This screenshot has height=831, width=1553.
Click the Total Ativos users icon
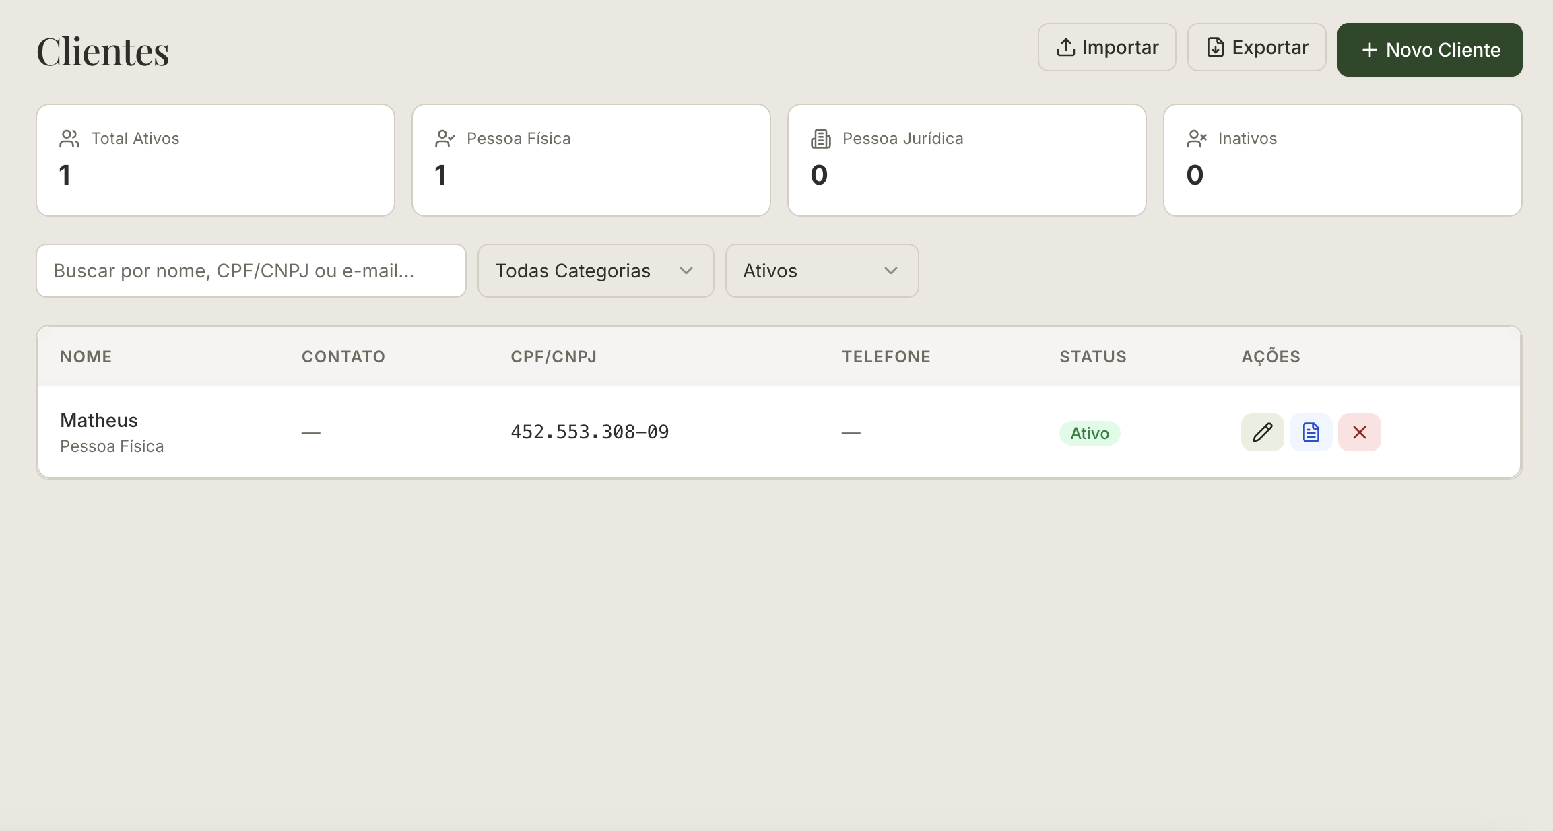[x=69, y=139]
